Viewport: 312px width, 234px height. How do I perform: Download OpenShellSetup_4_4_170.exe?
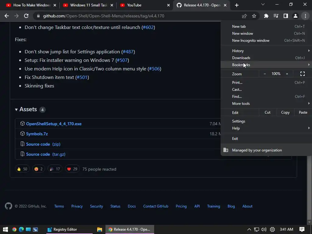click(54, 124)
